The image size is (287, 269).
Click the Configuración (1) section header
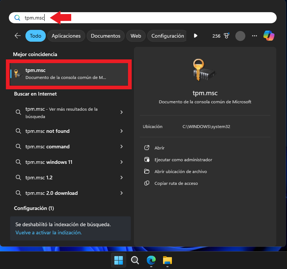pos(34,208)
